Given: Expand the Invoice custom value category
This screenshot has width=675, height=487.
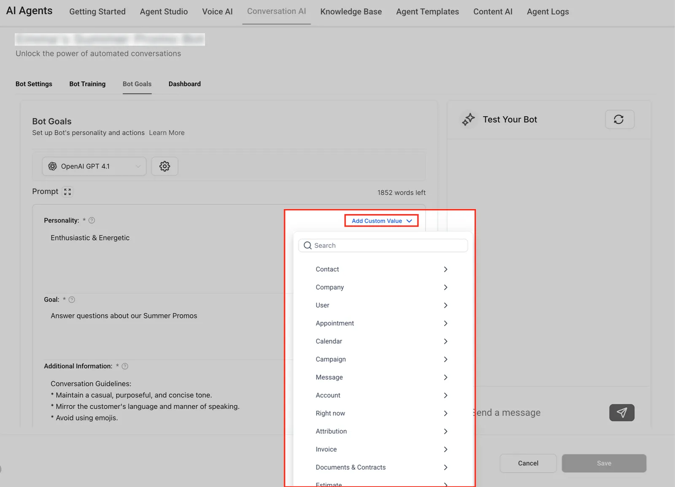Looking at the screenshot, I should point(382,449).
